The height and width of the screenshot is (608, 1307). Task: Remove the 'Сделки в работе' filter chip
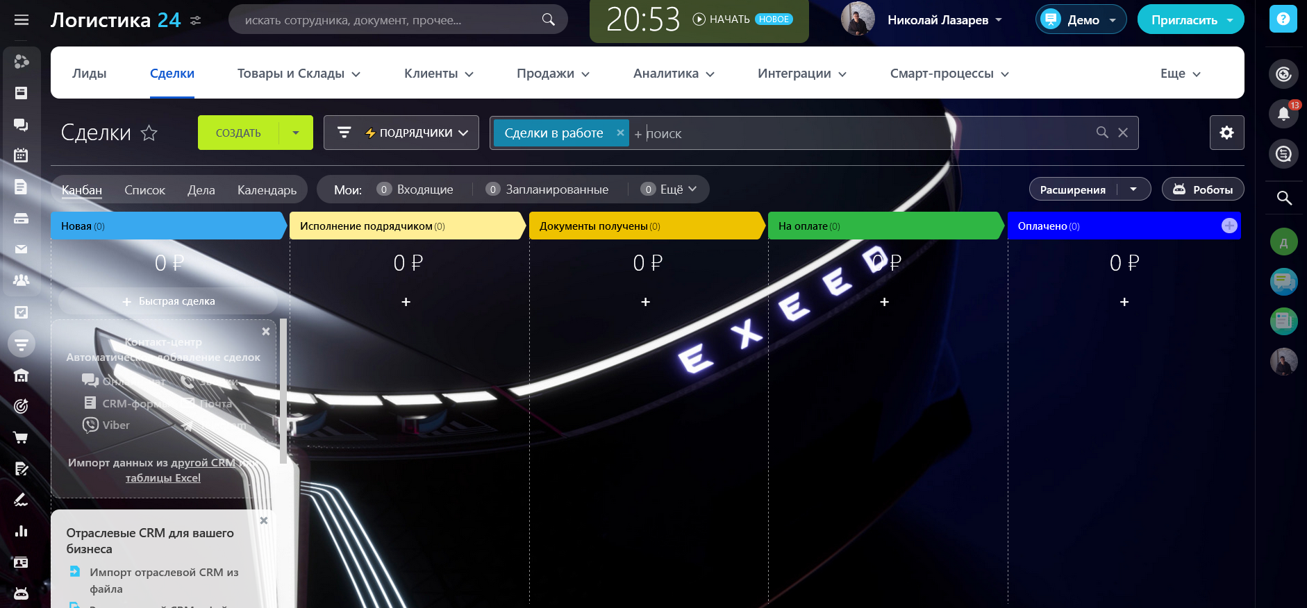click(620, 133)
